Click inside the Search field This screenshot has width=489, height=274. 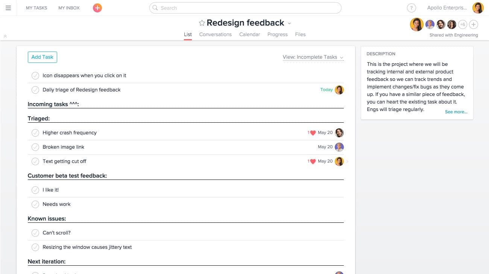click(244, 8)
